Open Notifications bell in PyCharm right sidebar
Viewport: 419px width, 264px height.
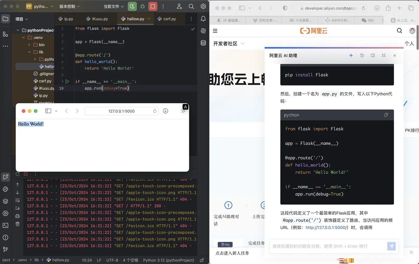click(x=203, y=19)
